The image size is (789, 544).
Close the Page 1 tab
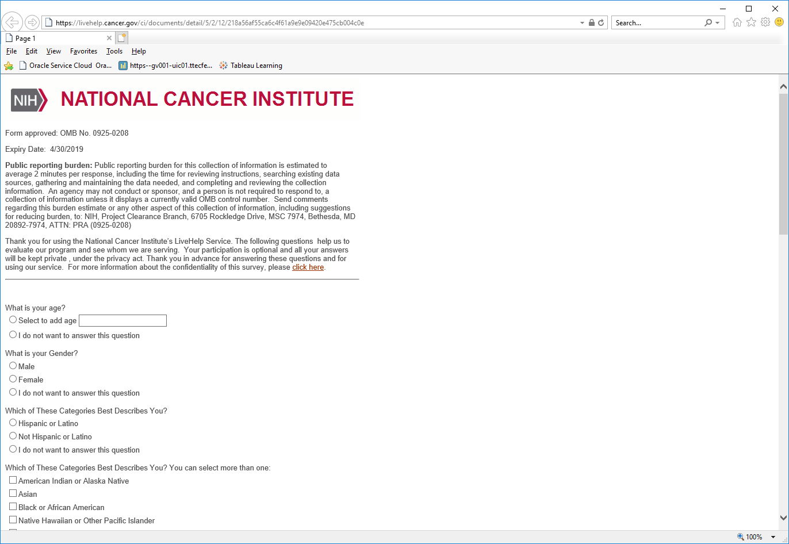tap(109, 39)
